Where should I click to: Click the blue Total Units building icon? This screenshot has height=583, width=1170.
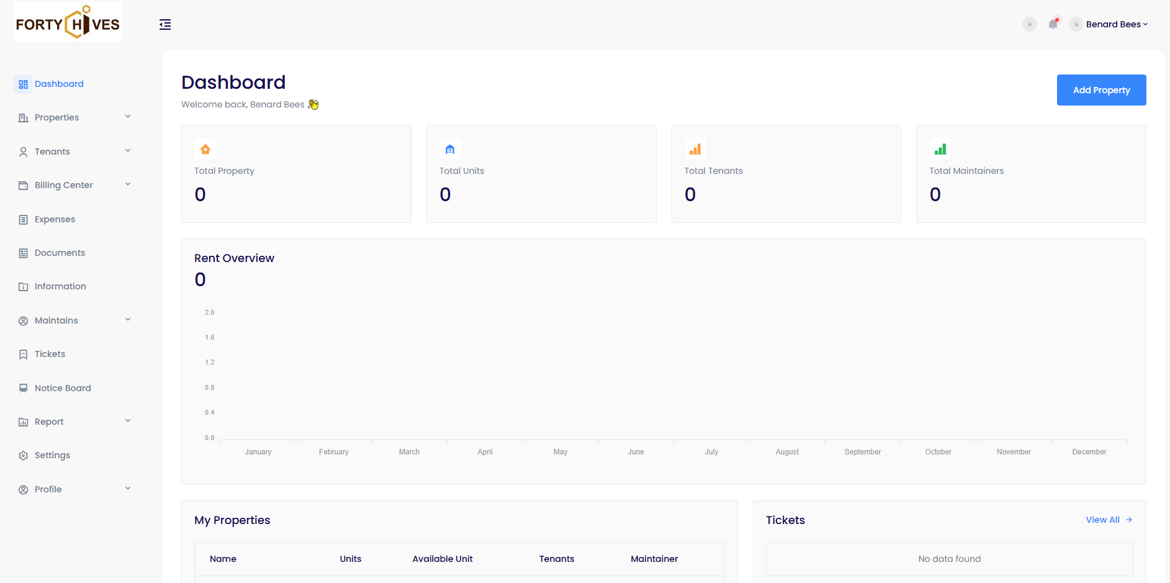point(450,149)
